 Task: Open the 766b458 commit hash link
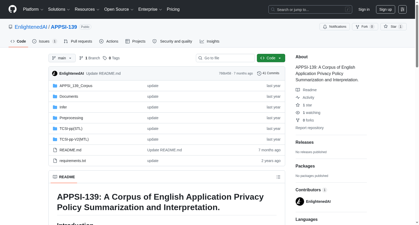coord(225,73)
